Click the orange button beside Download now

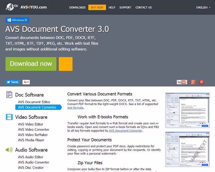tap(66, 64)
